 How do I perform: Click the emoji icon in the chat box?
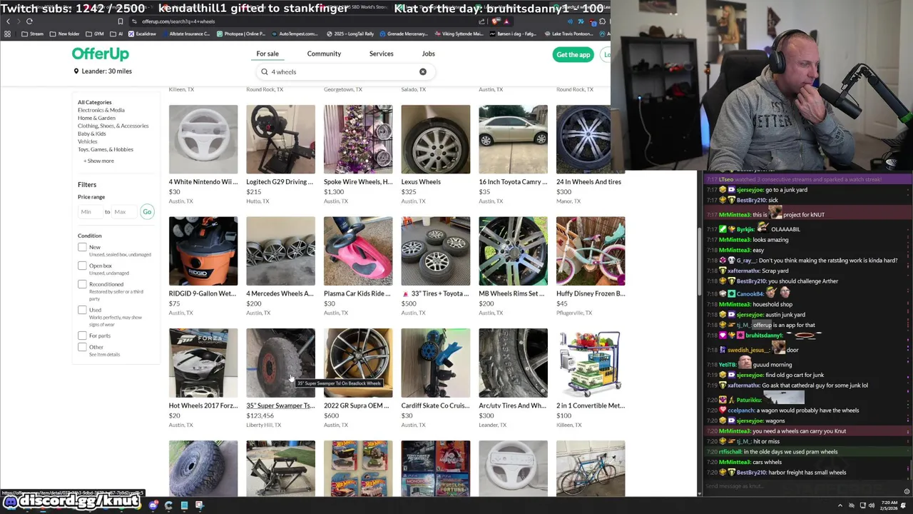[907, 491]
